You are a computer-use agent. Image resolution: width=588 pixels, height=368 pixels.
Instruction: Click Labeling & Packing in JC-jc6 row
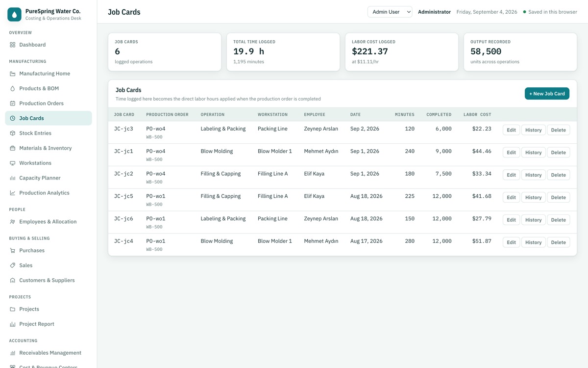pyautogui.click(x=223, y=219)
